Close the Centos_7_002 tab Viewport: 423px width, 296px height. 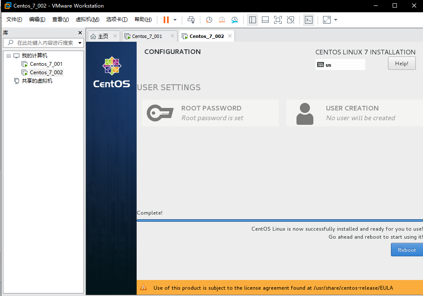click(x=229, y=36)
